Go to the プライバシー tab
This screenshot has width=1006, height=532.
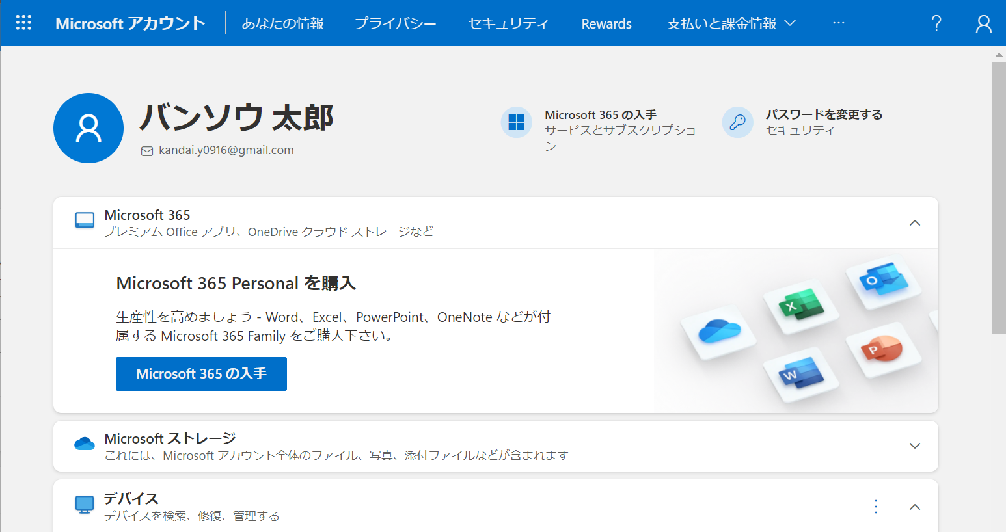pos(396,23)
